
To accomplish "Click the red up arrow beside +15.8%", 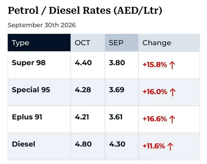I will click(x=172, y=65).
